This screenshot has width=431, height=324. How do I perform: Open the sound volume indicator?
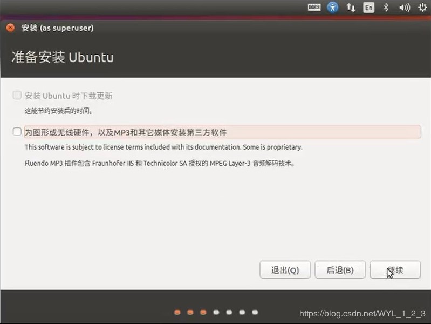point(405,8)
